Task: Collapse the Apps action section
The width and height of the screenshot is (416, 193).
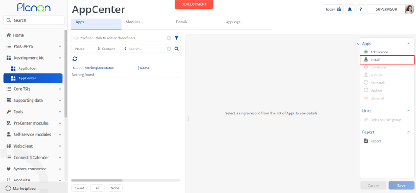Action: (x=409, y=44)
